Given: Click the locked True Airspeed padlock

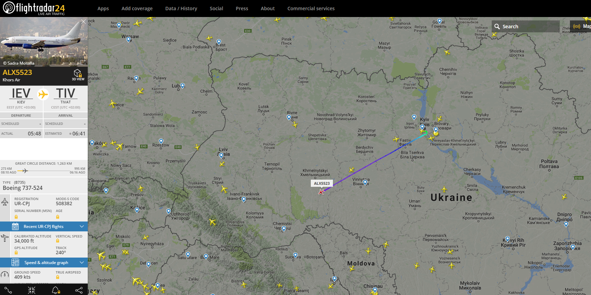Looking at the screenshot, I should click(x=57, y=277).
